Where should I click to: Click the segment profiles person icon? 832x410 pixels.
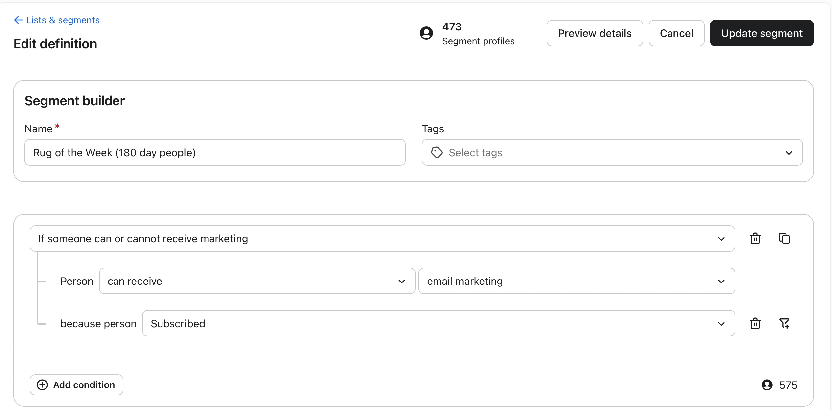(x=426, y=33)
